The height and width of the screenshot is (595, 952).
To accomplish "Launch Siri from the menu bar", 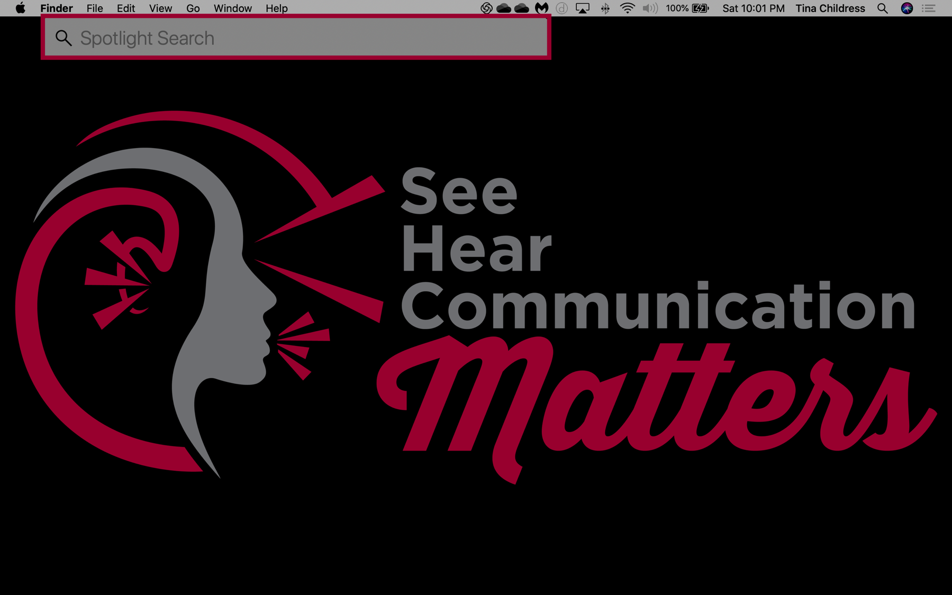I will click(906, 8).
